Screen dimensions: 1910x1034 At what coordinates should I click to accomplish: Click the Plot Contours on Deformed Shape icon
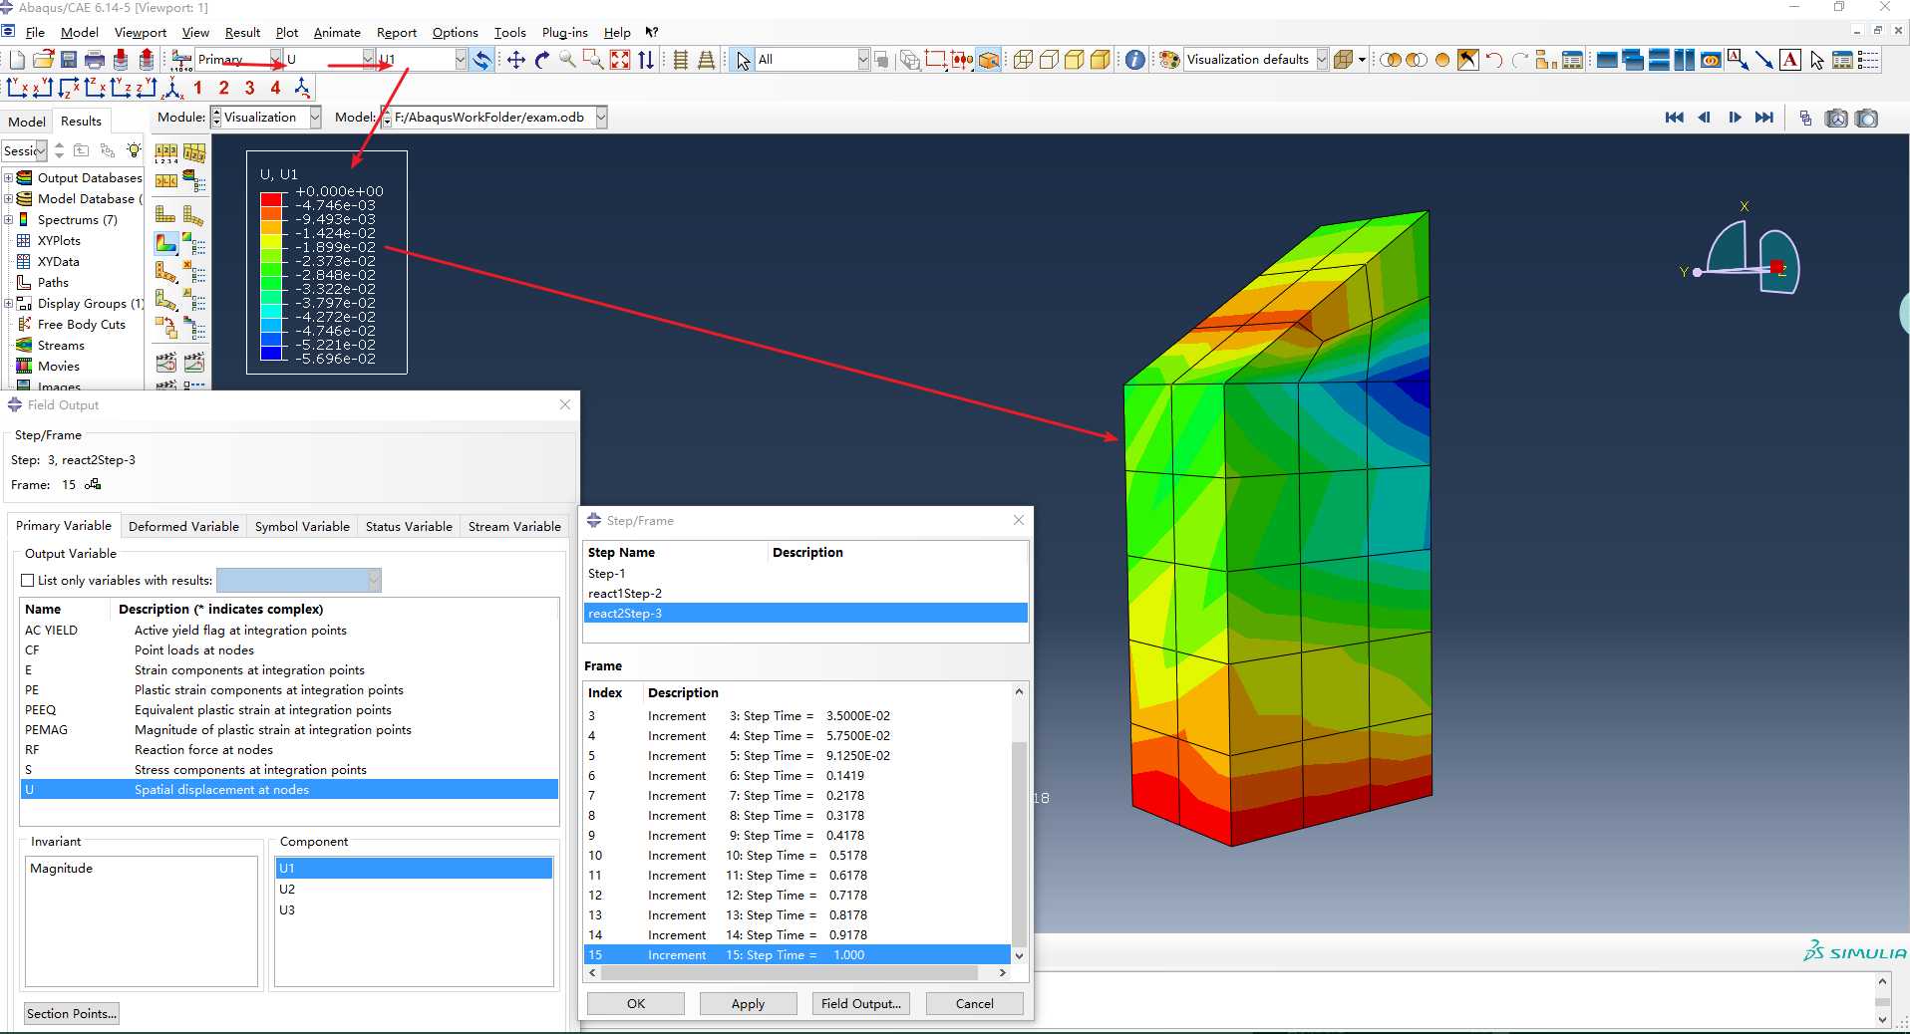point(165,243)
